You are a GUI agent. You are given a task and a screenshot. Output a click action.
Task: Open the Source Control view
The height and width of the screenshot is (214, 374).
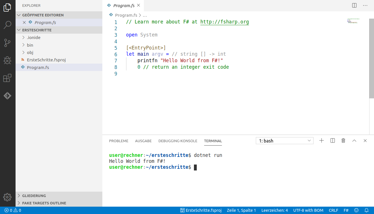point(7,43)
